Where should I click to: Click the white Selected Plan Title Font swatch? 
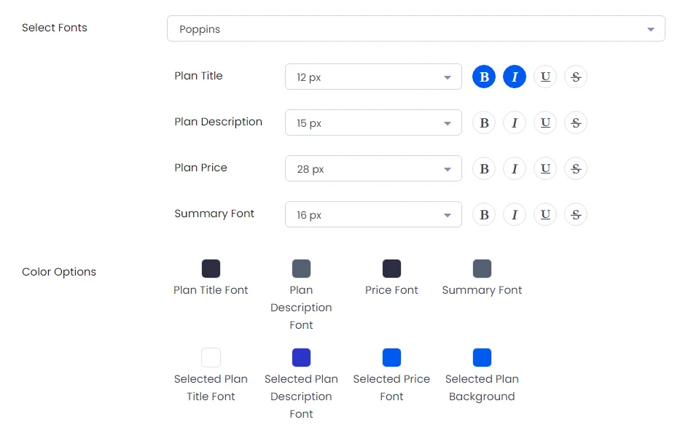coord(211,357)
